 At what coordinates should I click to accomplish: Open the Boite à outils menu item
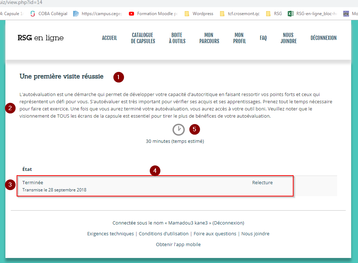177,38
